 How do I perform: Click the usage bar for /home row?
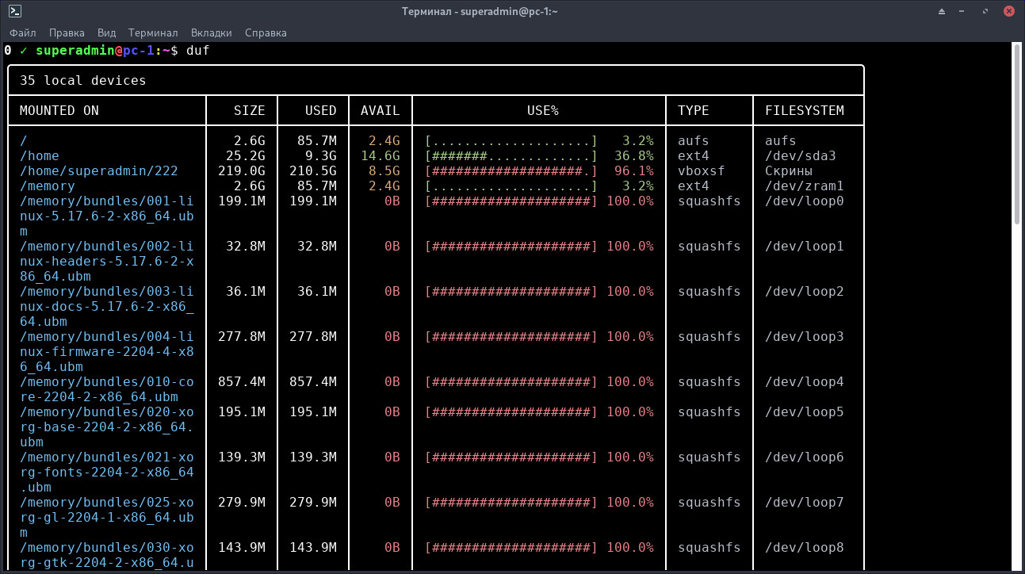(511, 155)
